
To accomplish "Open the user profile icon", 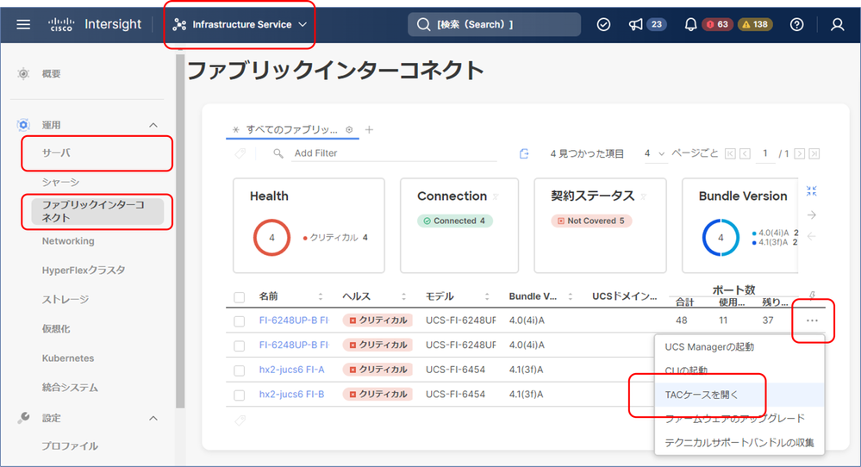I will tap(837, 25).
